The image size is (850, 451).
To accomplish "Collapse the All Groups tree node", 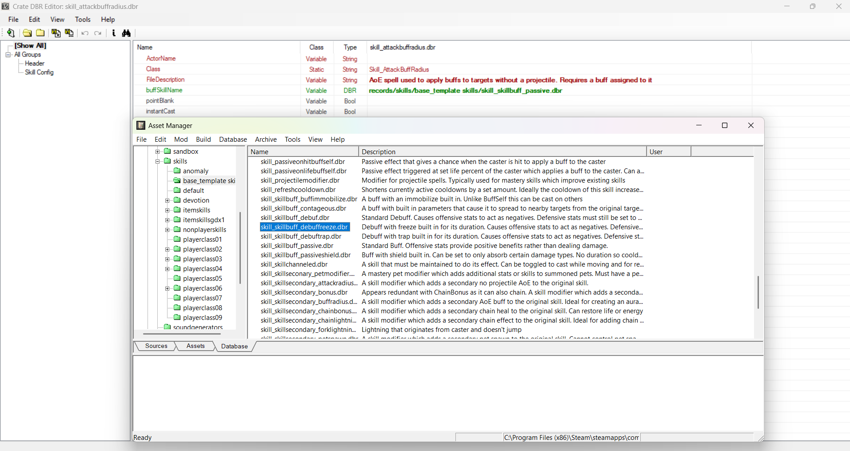I will click(x=8, y=55).
